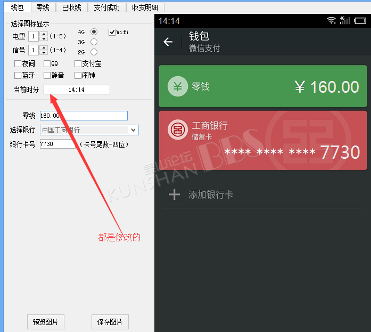Tap the plus icon to add a card
Image resolution: width=371 pixels, height=332 pixels.
[x=175, y=195]
